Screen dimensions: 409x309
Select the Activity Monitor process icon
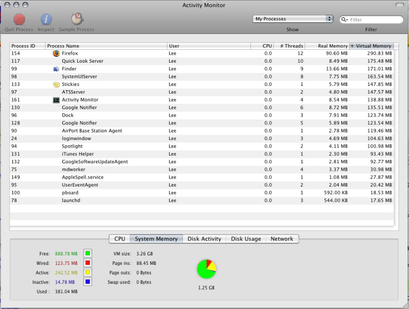[x=56, y=100]
